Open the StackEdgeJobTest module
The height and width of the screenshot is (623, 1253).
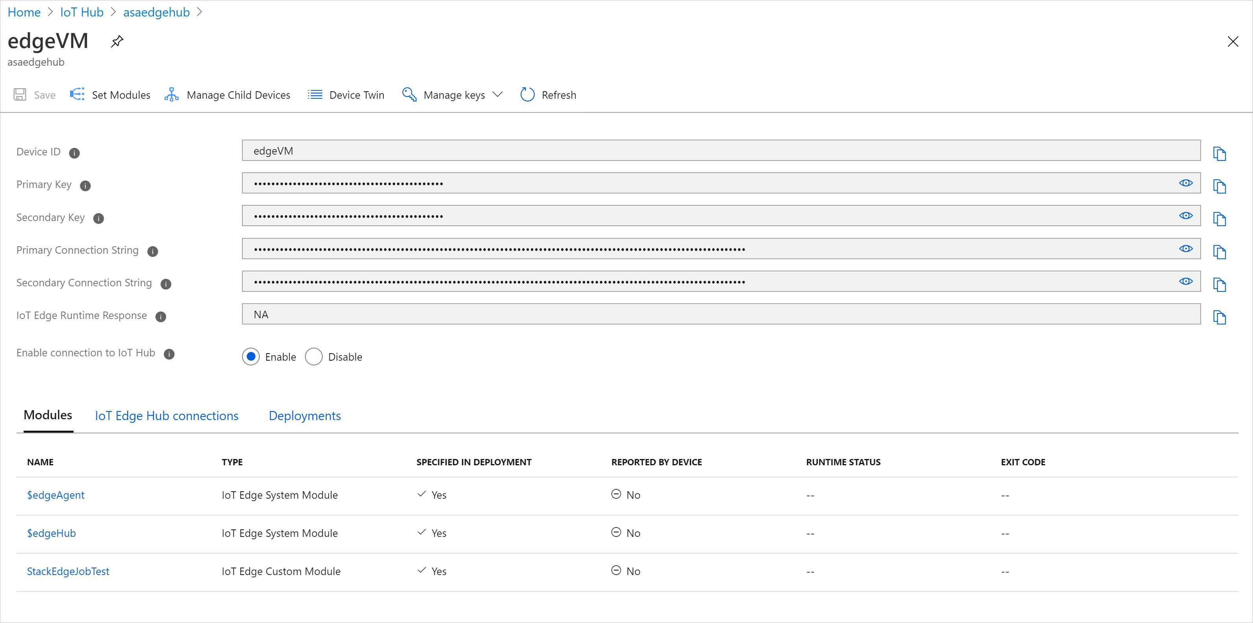68,571
